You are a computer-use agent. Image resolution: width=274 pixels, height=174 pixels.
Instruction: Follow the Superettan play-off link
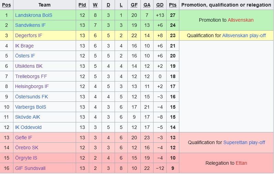244,142
